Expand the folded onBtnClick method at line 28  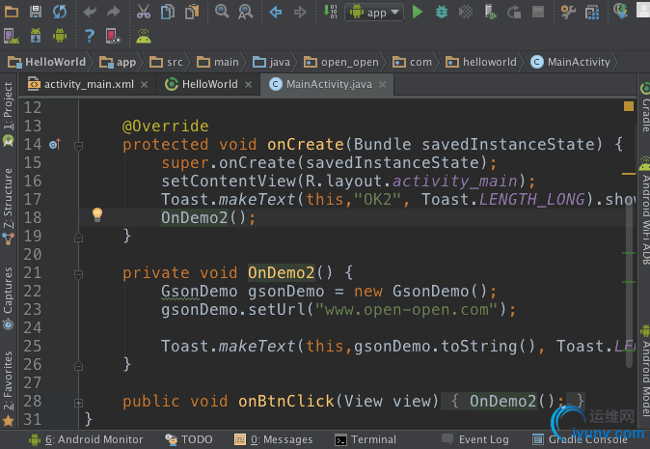78,403
